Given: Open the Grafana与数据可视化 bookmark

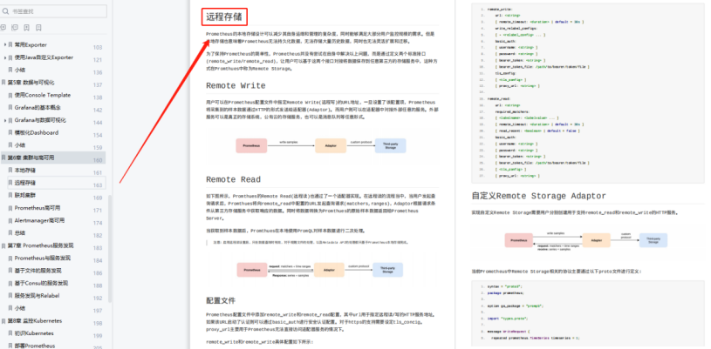Looking at the screenshot, I should 40,120.
